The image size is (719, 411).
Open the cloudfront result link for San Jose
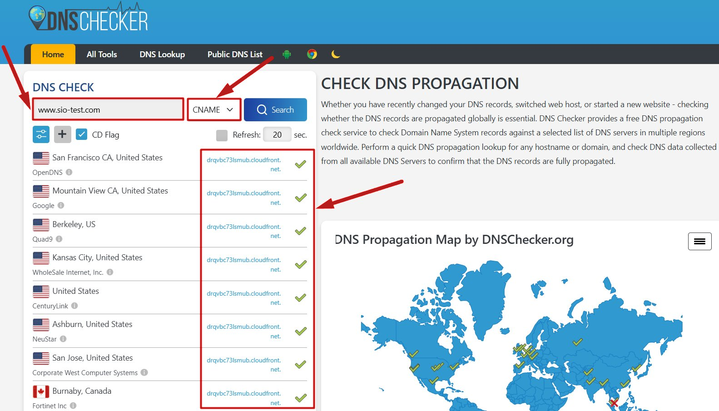[x=244, y=365]
